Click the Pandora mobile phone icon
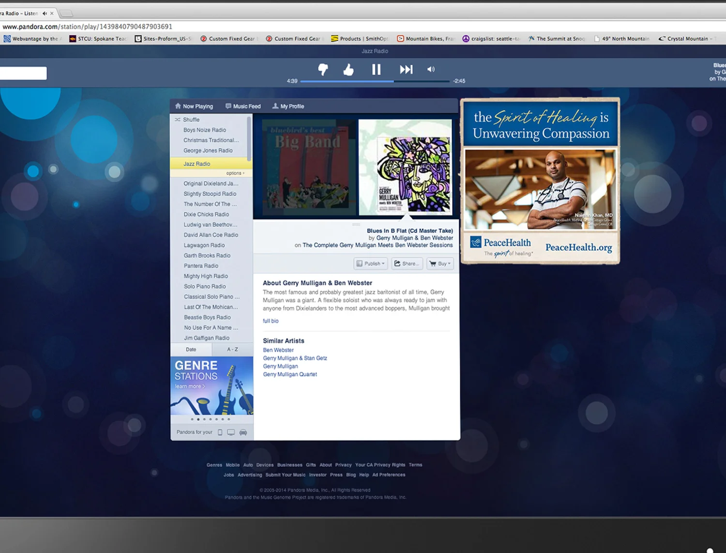Viewport: 726px width, 553px height. 220,432
